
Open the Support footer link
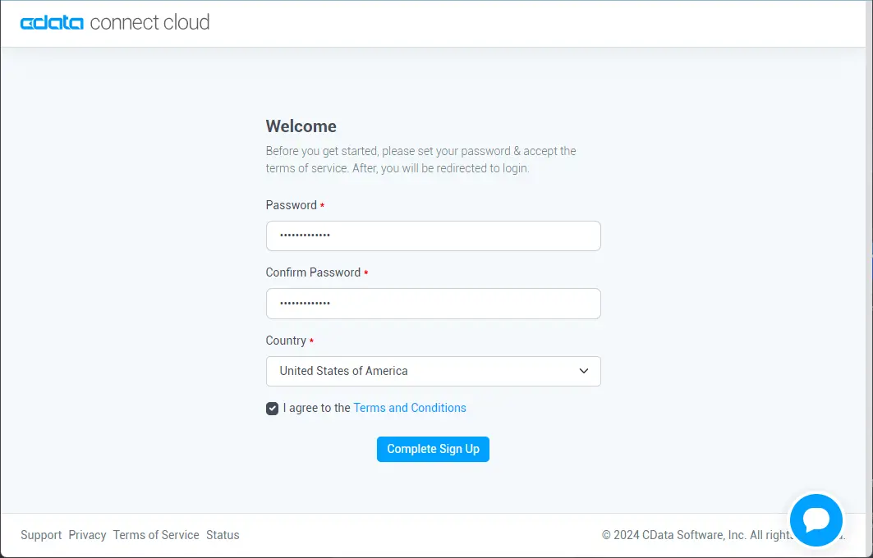click(x=41, y=535)
